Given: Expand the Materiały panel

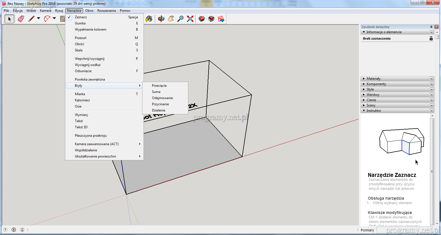Looking at the screenshot, I should click(x=373, y=79).
